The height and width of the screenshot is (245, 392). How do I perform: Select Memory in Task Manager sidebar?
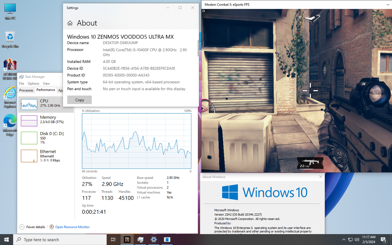click(46, 121)
